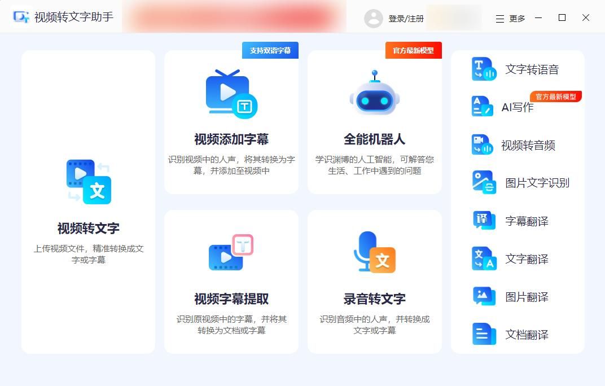
Task: Click the app logo in the title bar
Action: click(21, 16)
